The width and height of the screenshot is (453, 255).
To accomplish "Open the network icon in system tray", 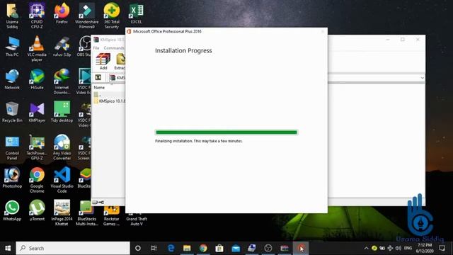I will tap(390, 248).
